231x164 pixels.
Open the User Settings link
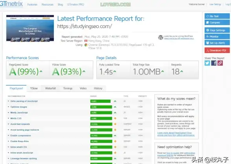coord(215,4)
